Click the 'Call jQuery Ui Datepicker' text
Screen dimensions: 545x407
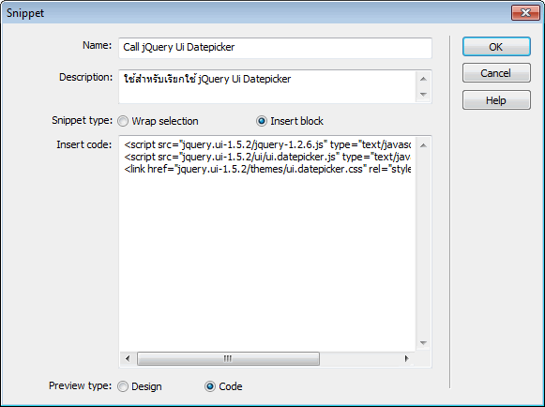click(x=178, y=47)
